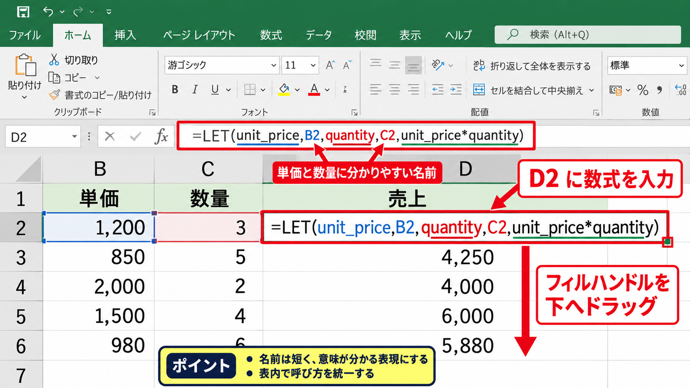Screen dimensions: 690x388
Task: Click comma style icon
Action: 660,89
